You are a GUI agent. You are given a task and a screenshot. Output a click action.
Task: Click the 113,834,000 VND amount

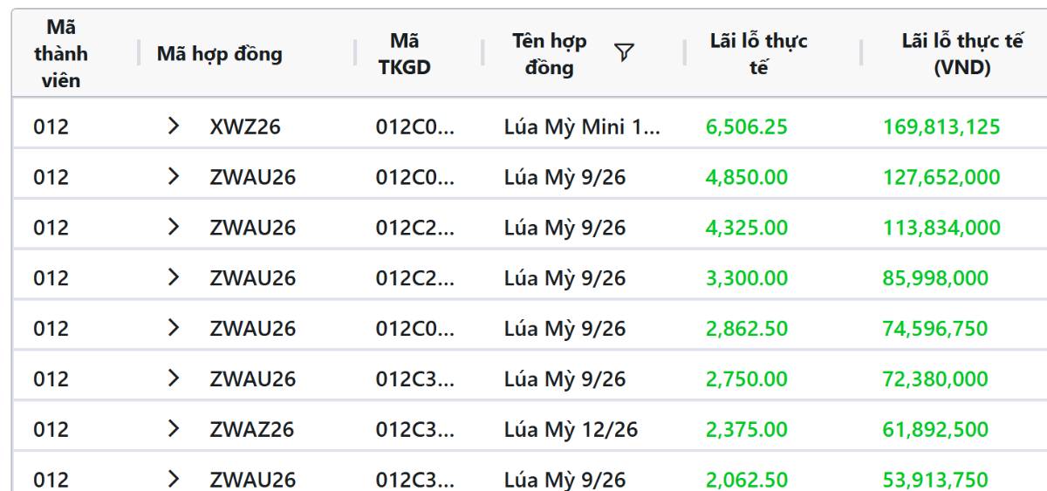[x=941, y=228]
